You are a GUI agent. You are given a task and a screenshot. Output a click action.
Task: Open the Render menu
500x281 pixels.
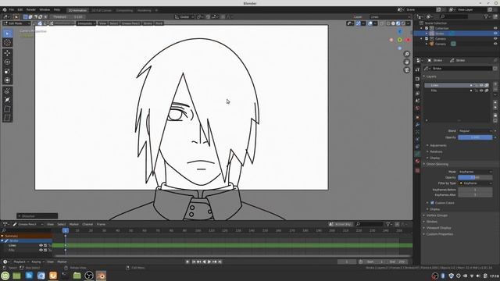point(31,10)
